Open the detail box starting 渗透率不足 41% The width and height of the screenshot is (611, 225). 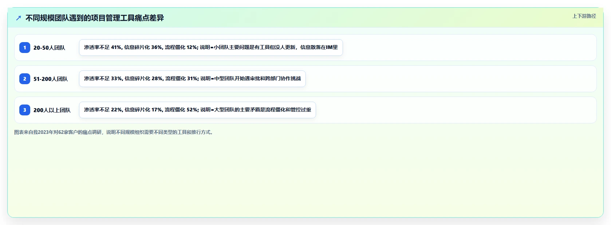211,48
